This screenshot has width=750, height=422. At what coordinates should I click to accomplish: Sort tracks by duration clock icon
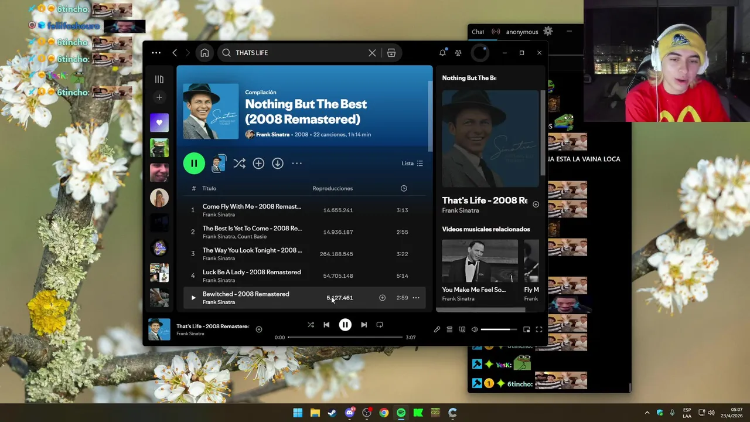point(404,188)
